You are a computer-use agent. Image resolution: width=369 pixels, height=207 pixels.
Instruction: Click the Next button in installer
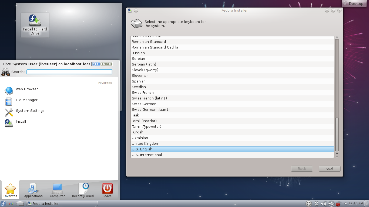[x=330, y=169]
